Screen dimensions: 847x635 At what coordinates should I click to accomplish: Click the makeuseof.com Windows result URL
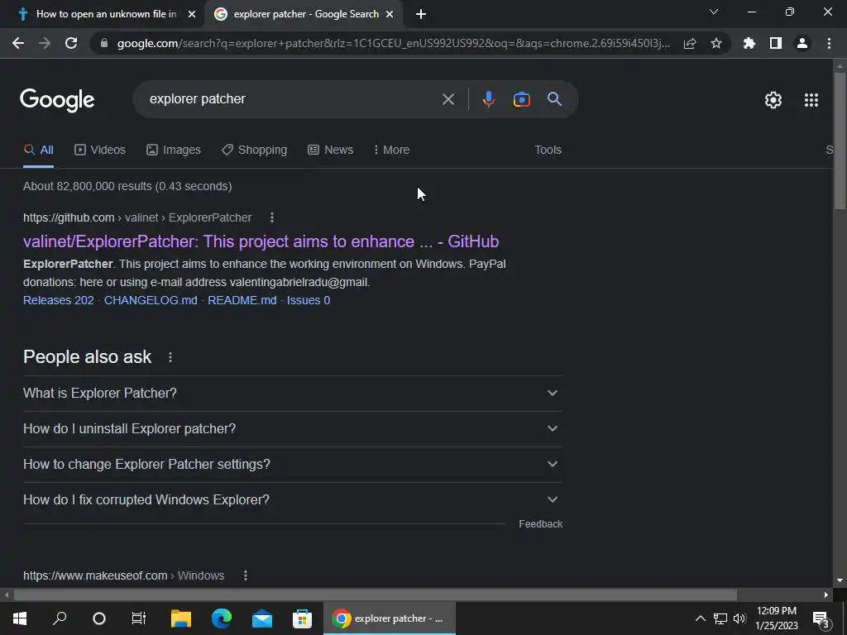[124, 575]
